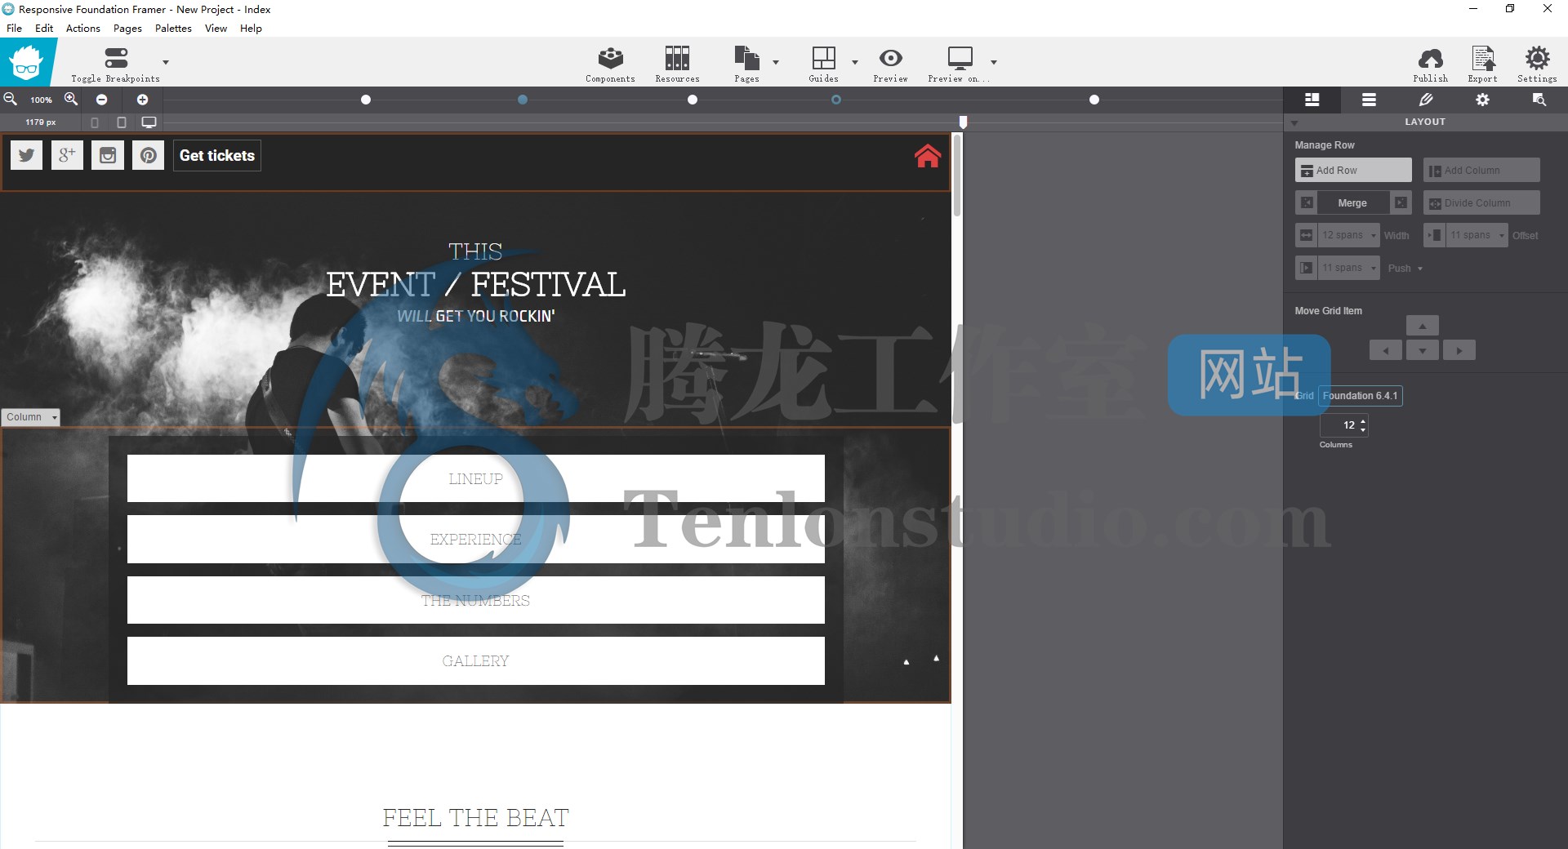Open the Help menu
Screen dimensions: 1568x849
(251, 28)
